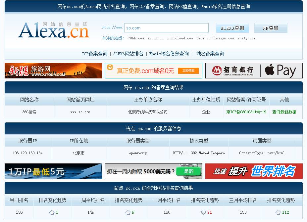The image size is (307, 222).
Task: Click the 想在一周内赚取5000美元吗 banner ad
Action: [154, 171]
